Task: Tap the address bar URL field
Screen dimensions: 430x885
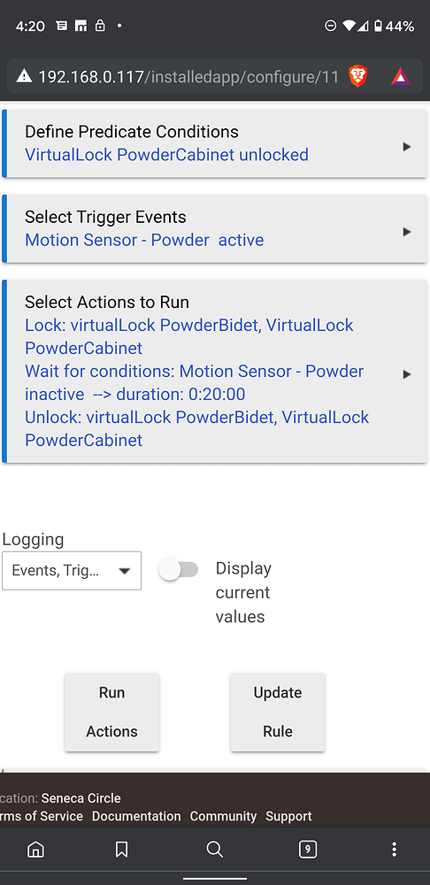Action: pos(189,76)
